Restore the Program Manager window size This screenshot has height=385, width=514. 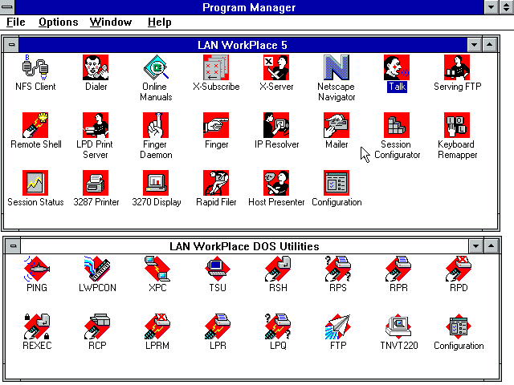(507, 7)
